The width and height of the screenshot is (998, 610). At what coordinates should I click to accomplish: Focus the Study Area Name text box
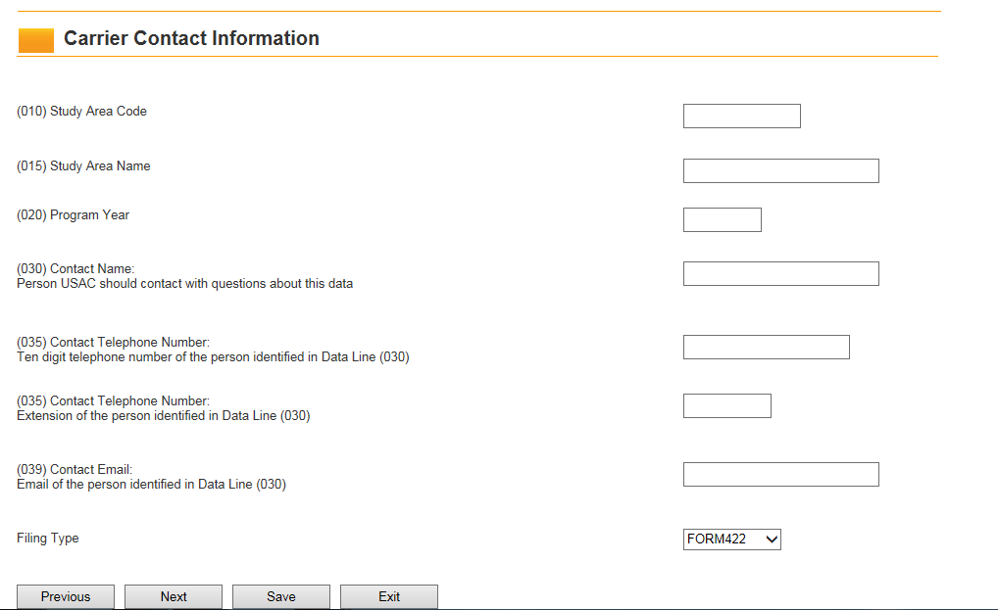[780, 171]
